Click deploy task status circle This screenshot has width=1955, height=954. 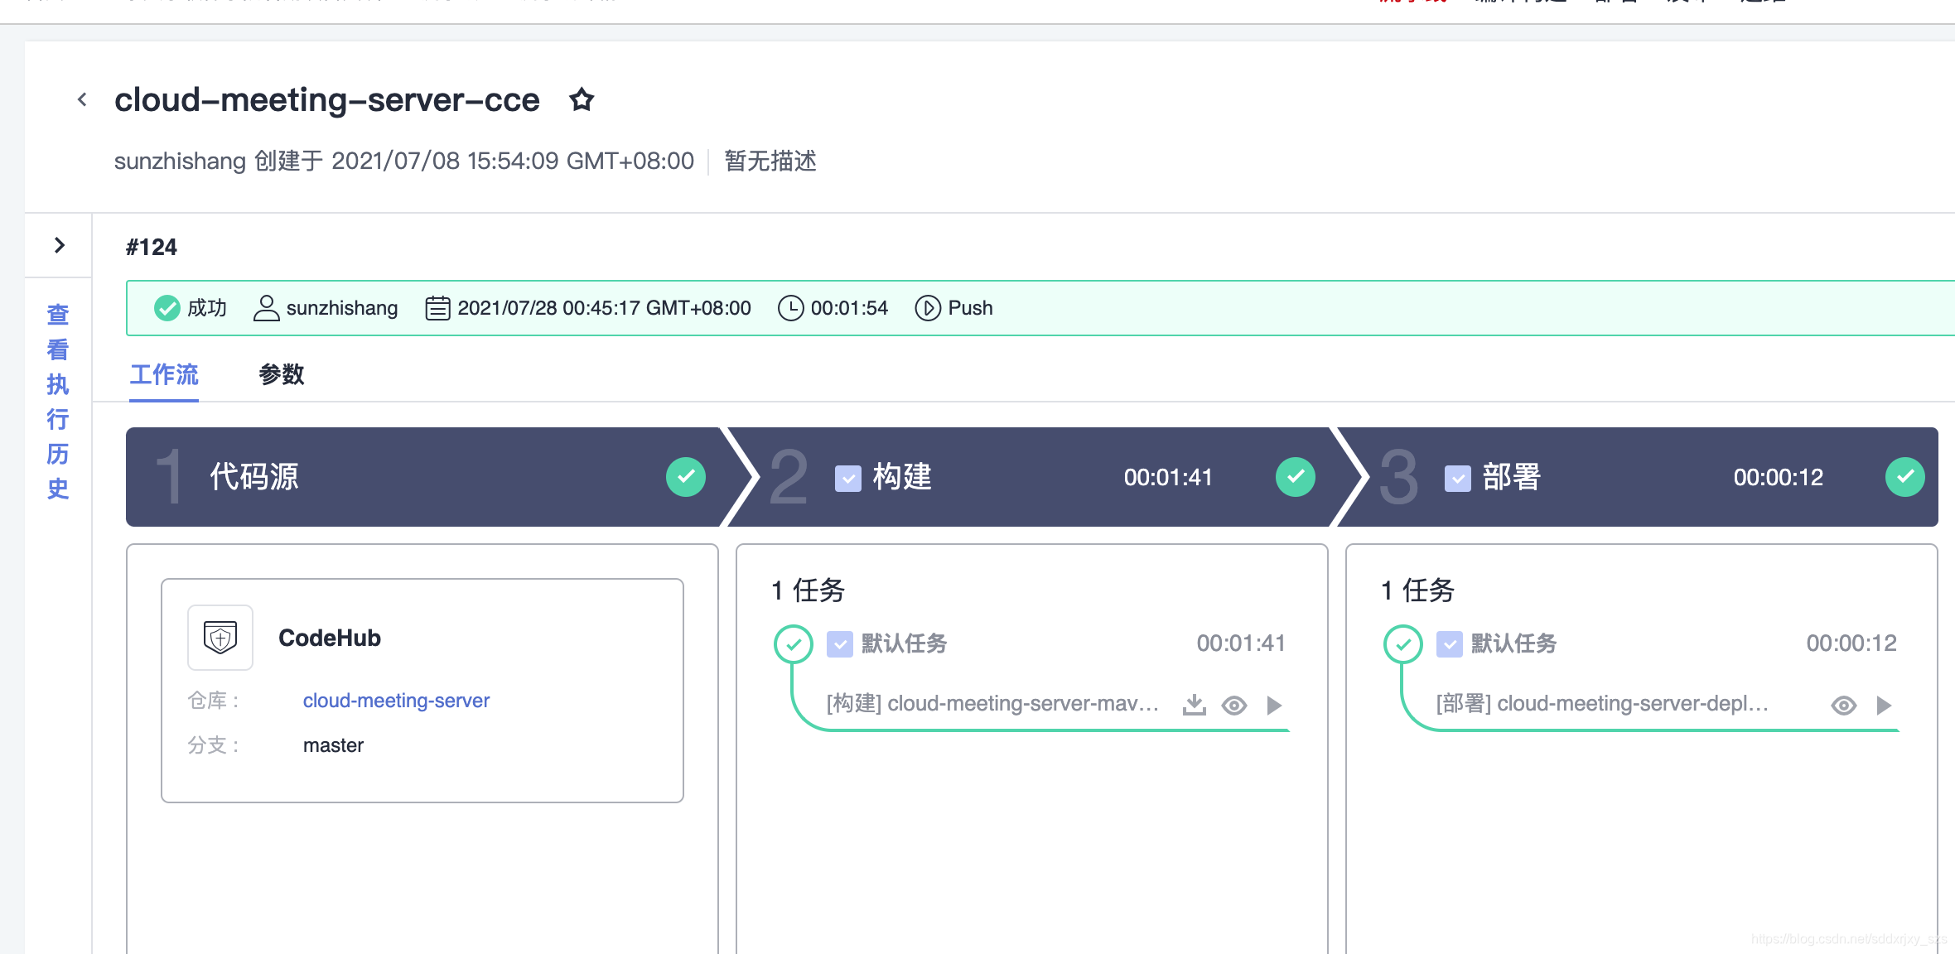[1403, 644]
